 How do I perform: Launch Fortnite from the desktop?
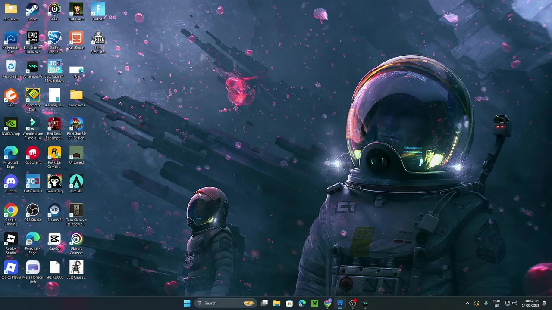(x=98, y=12)
